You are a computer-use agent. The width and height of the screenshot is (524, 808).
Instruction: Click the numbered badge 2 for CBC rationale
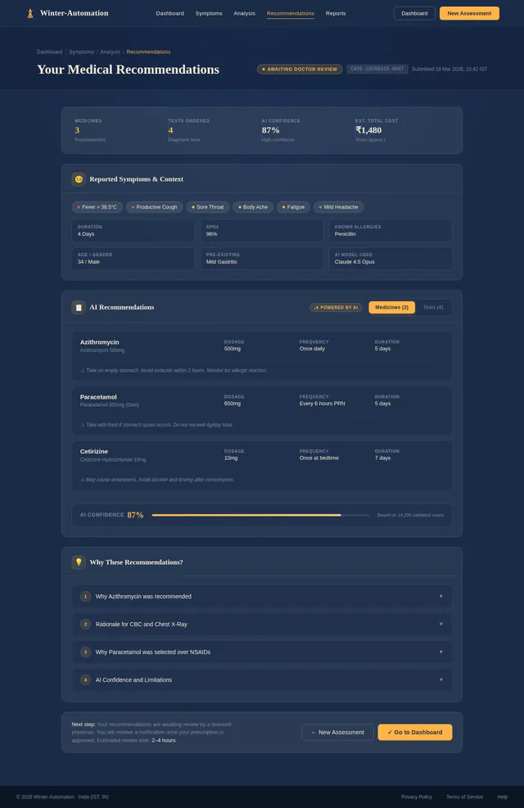pos(85,624)
